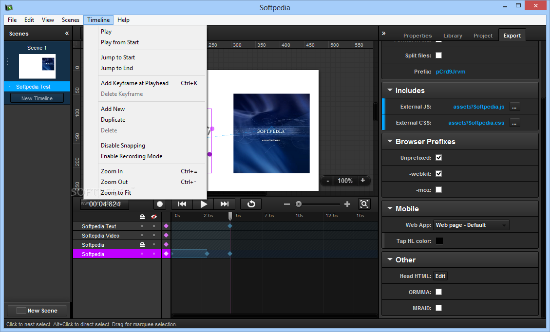Toggle visibility dot of Softepdia Video layer
Image resolution: width=550 pixels, height=332 pixels.
pyautogui.click(x=153, y=235)
